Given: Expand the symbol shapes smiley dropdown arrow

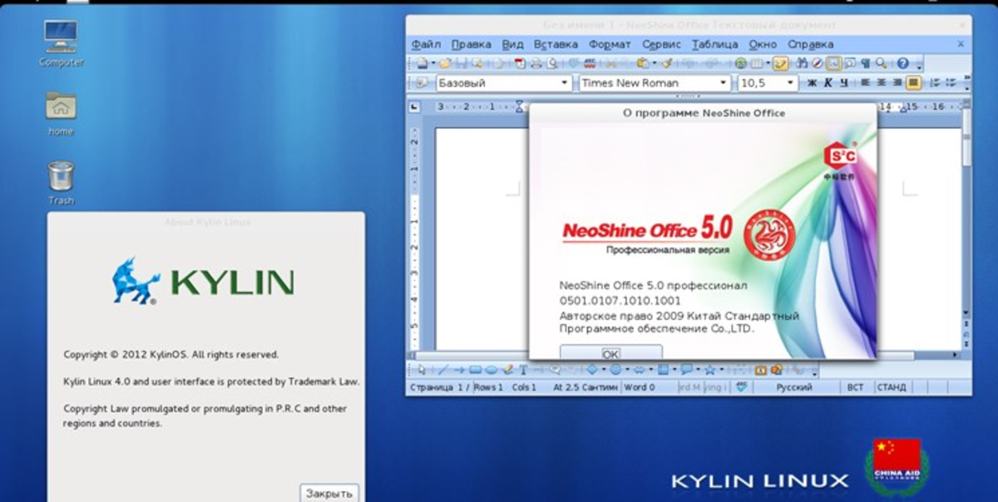Looking at the screenshot, I should tap(627, 370).
